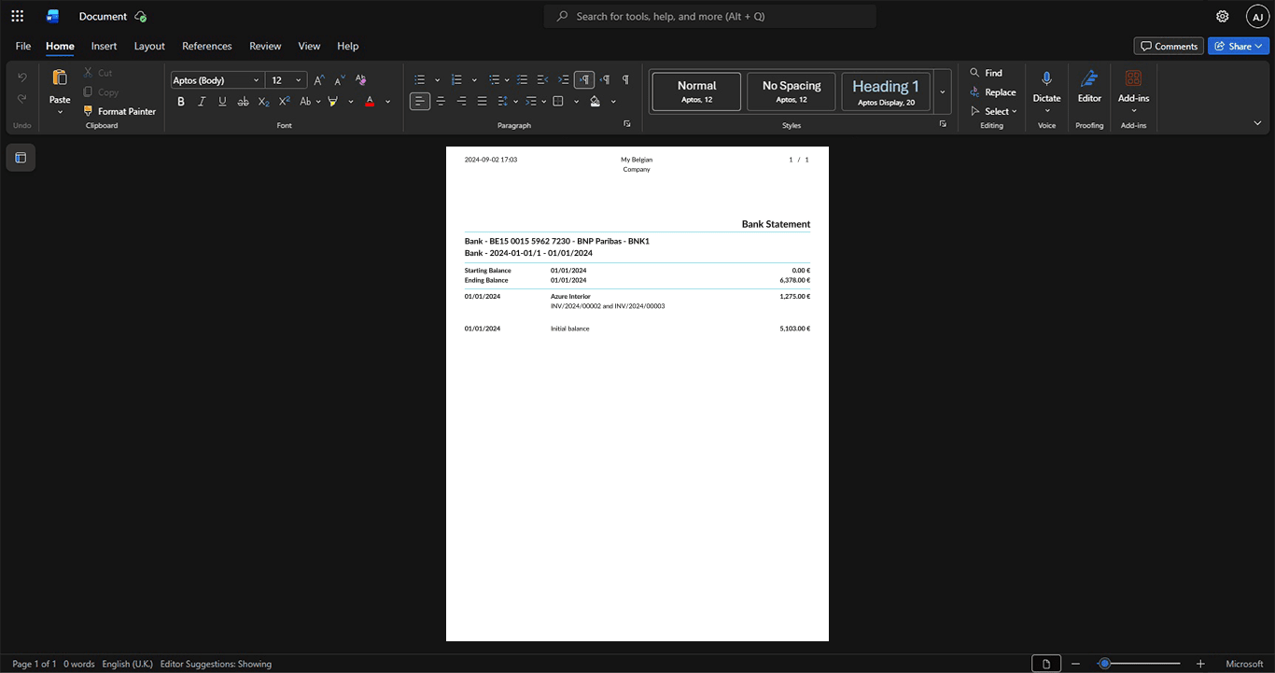Toggle Underline formatting
Image resolution: width=1275 pixels, height=673 pixels.
click(222, 101)
